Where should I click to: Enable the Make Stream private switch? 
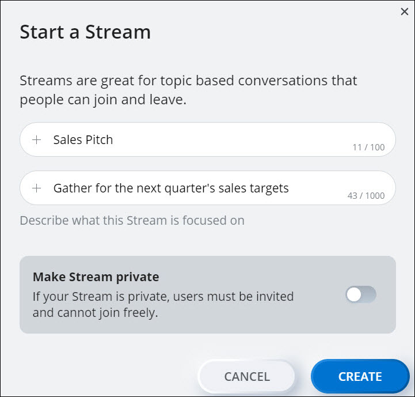point(360,294)
